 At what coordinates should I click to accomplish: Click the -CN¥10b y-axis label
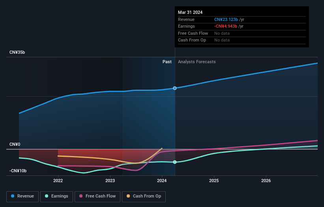click(18, 171)
